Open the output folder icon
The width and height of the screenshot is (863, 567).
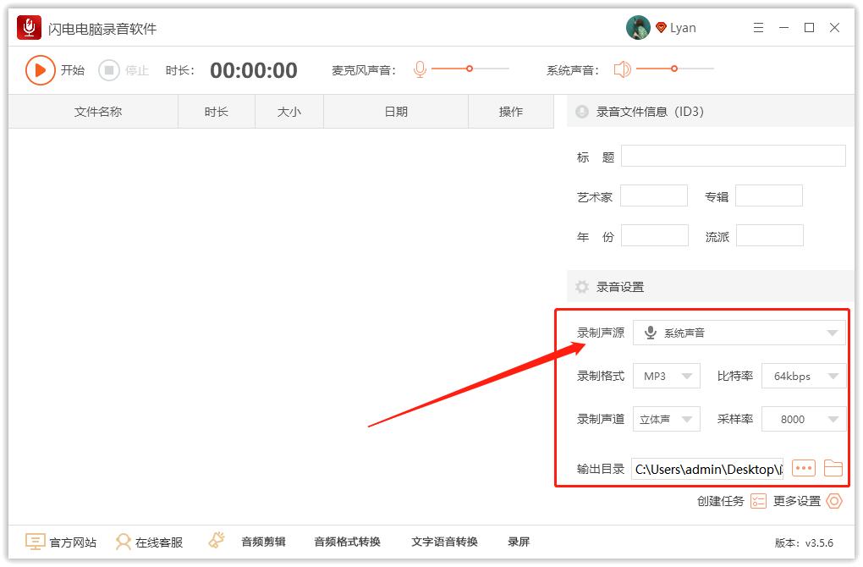click(x=833, y=467)
